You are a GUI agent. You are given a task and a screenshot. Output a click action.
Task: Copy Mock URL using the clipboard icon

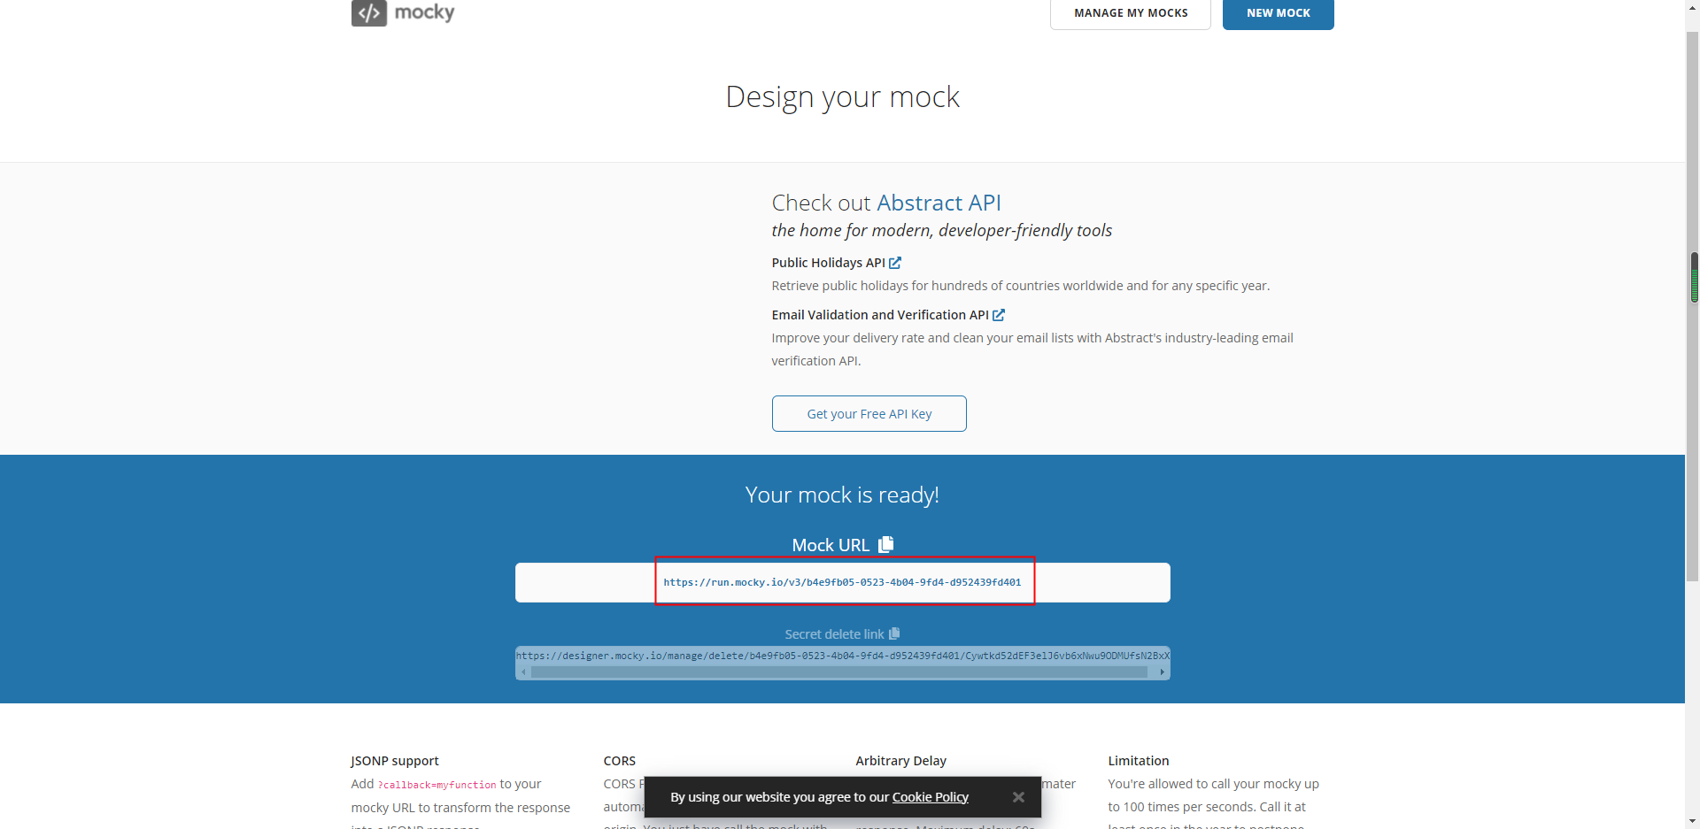pos(885,544)
